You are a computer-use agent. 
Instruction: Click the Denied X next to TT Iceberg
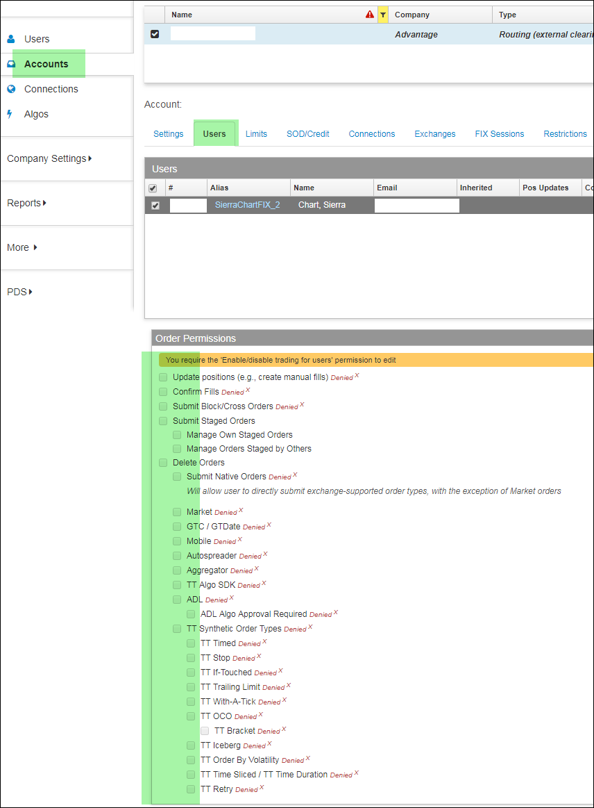pos(257,745)
